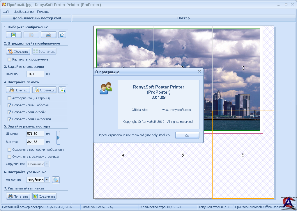Toggle Сохранять пропорции изображения checkbox
The image size is (297, 211).
click(x=10, y=150)
